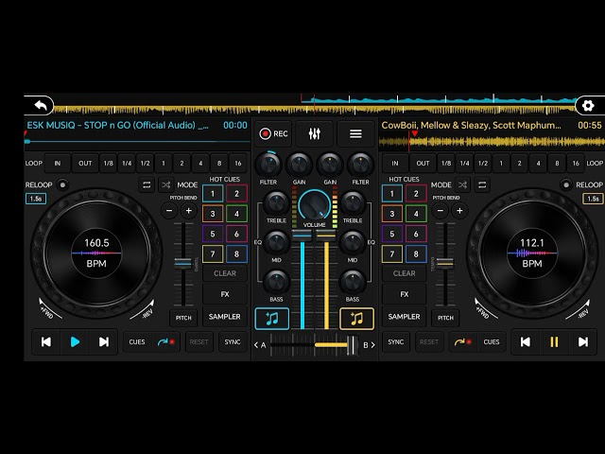Increase pitch bend on deck A (plus)
The image size is (605, 454).
[x=189, y=211]
